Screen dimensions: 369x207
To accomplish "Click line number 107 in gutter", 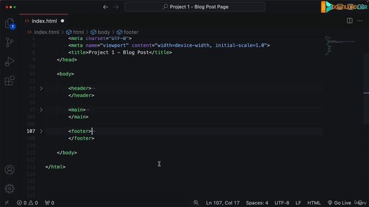I will pyautogui.click(x=31, y=131).
